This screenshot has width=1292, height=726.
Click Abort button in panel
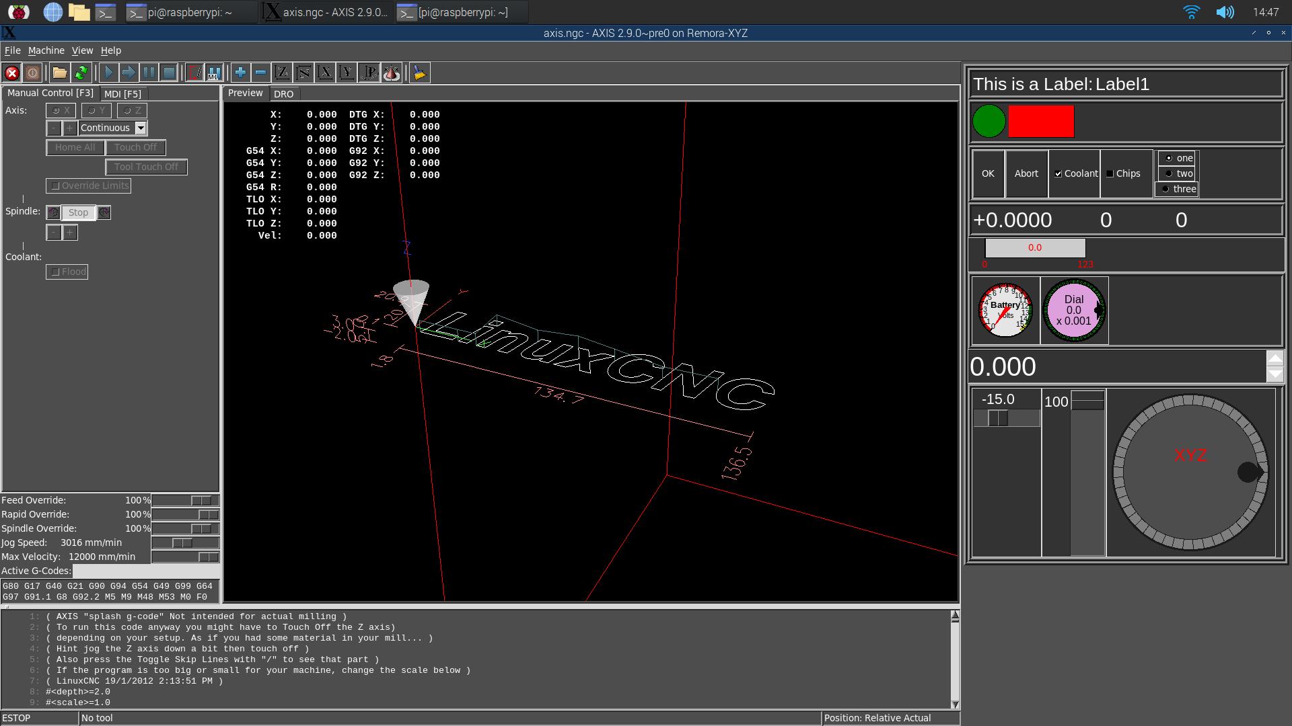click(1026, 173)
